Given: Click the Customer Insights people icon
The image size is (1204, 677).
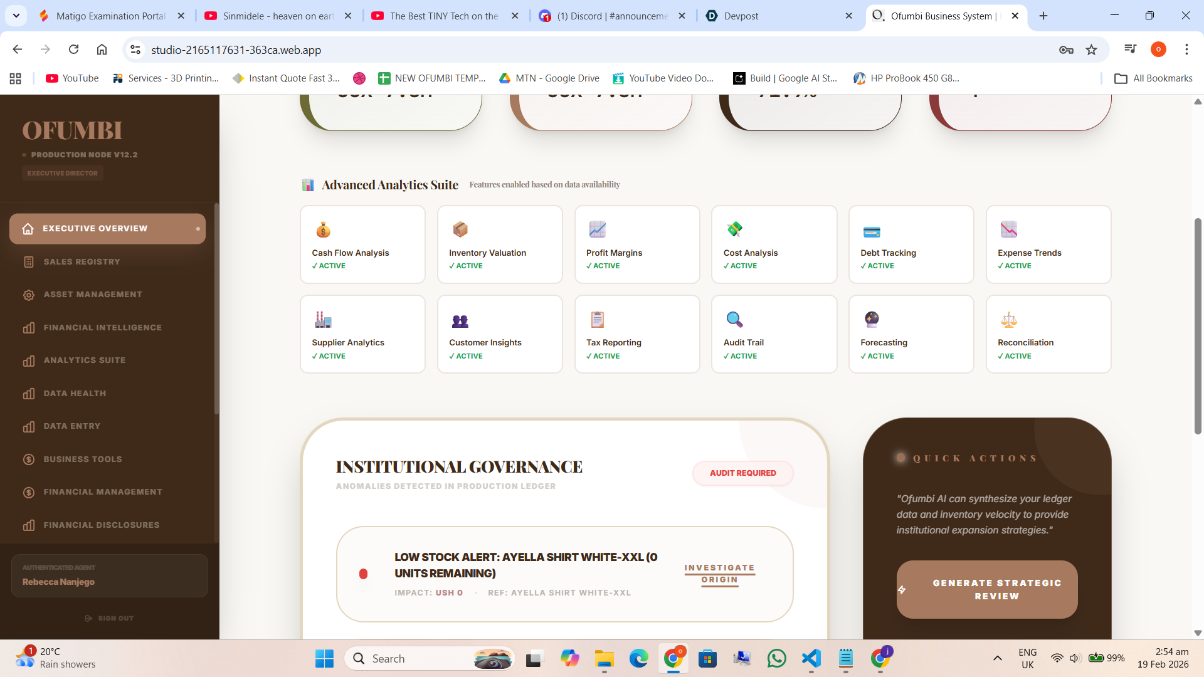Looking at the screenshot, I should click(x=460, y=321).
